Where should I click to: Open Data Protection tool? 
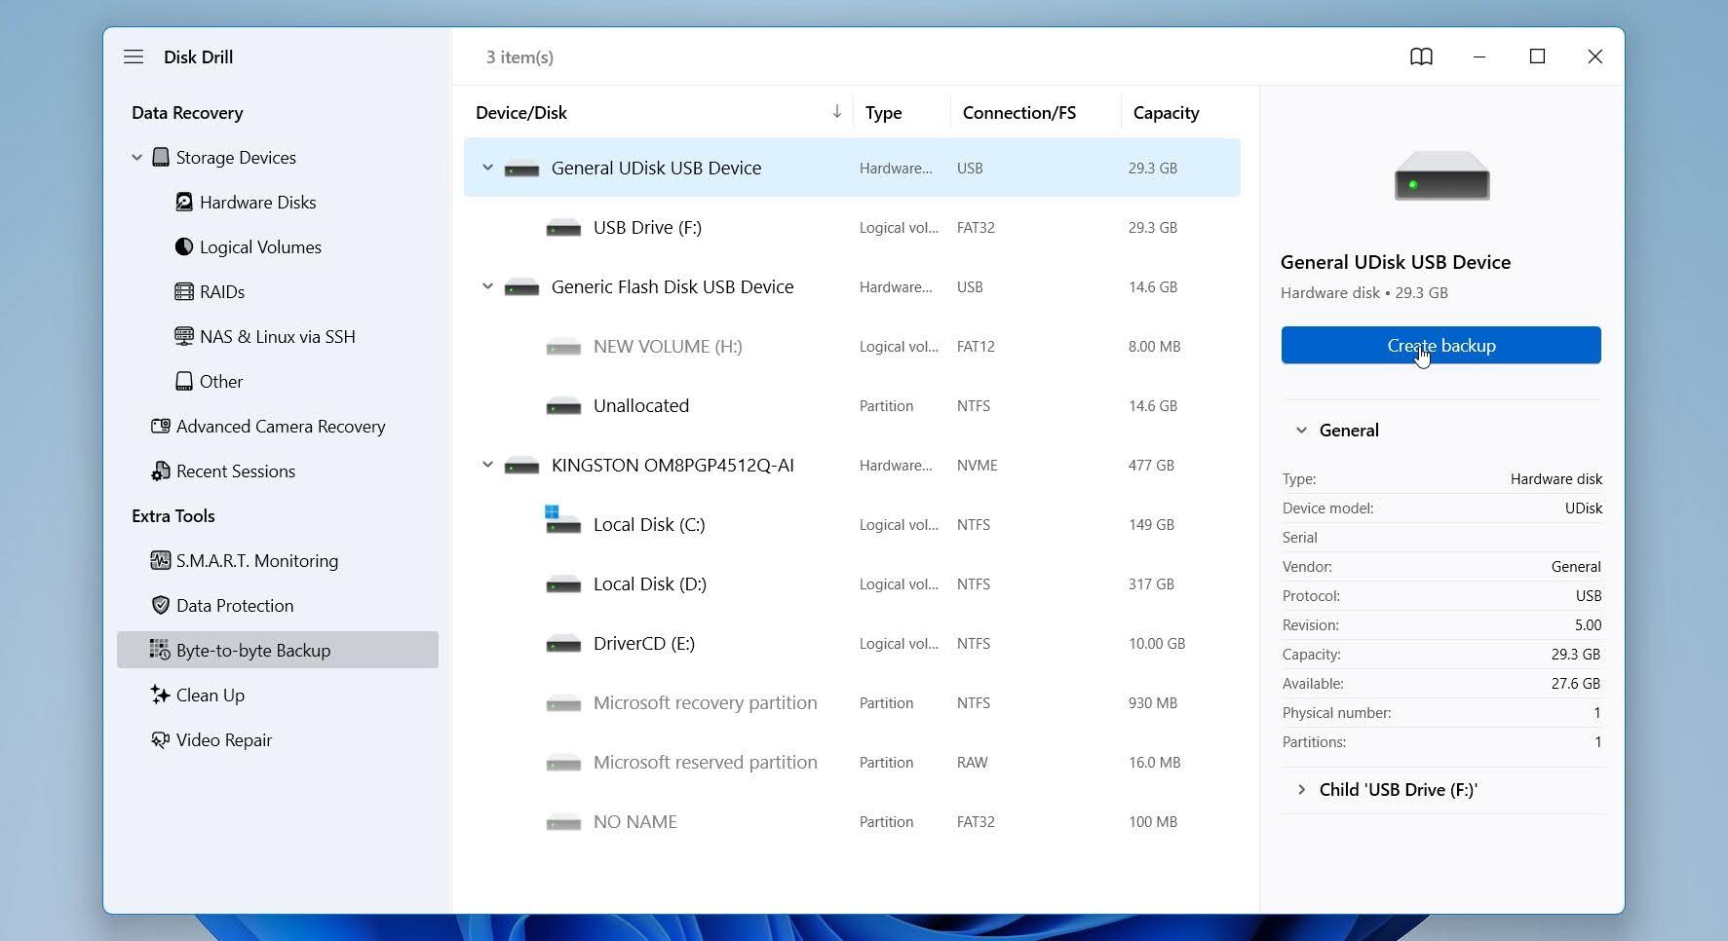(235, 605)
